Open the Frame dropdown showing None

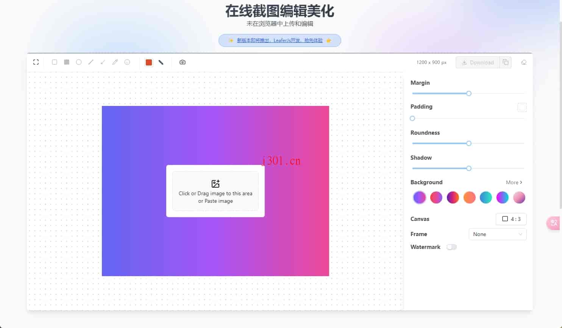click(497, 234)
